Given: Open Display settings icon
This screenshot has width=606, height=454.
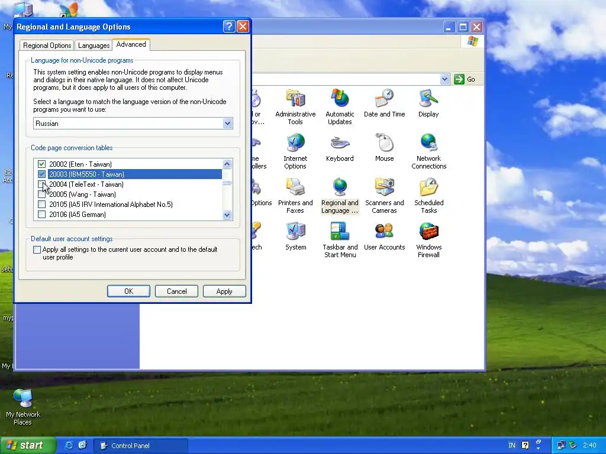Looking at the screenshot, I should [x=428, y=103].
